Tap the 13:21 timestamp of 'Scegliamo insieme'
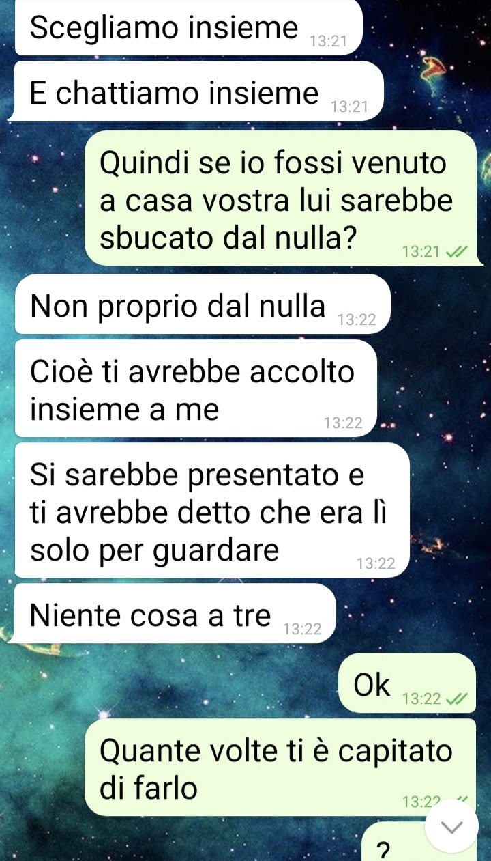The width and height of the screenshot is (491, 861). click(329, 42)
